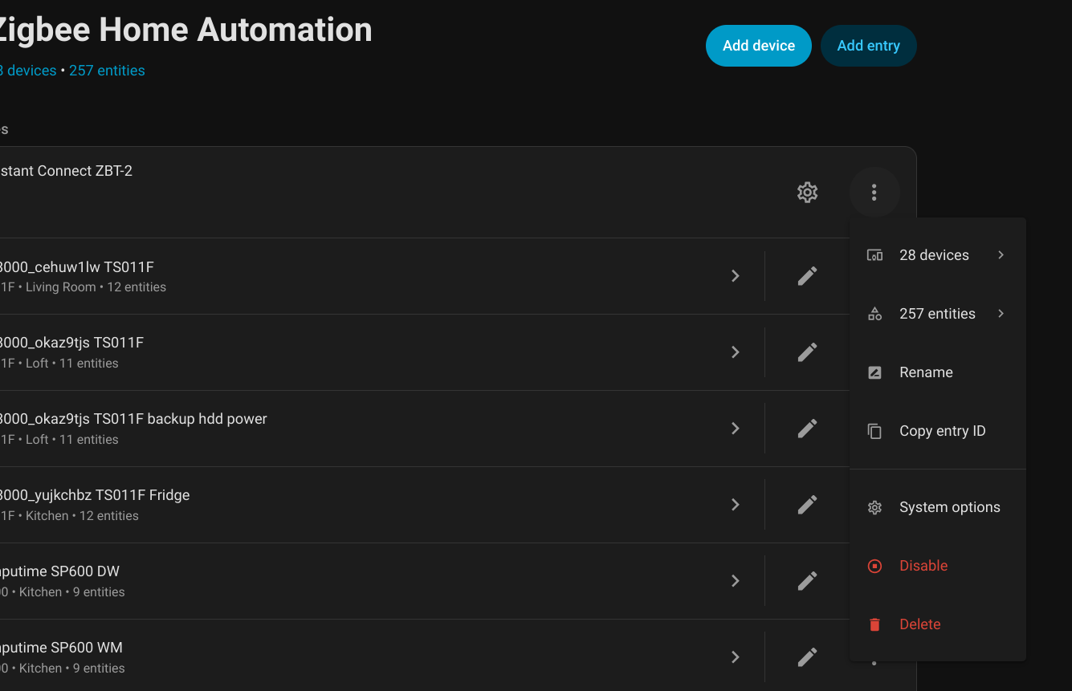Expand the 257 entities submenu

[937, 313]
